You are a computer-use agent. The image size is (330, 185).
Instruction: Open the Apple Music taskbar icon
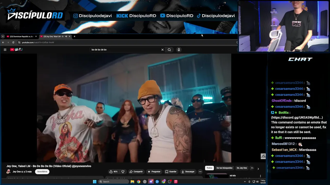pos(176,182)
